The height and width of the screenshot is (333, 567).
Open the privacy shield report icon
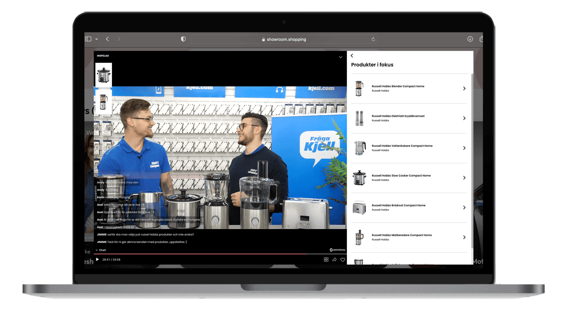[183, 39]
